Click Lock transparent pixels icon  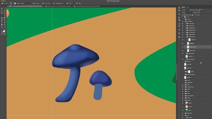pyautogui.click(x=185, y=15)
